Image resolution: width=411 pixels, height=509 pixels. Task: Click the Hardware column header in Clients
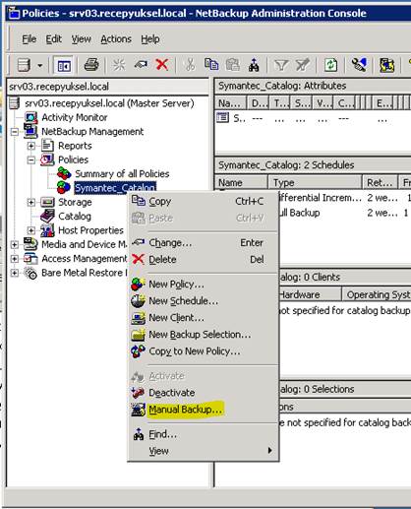[310, 294]
